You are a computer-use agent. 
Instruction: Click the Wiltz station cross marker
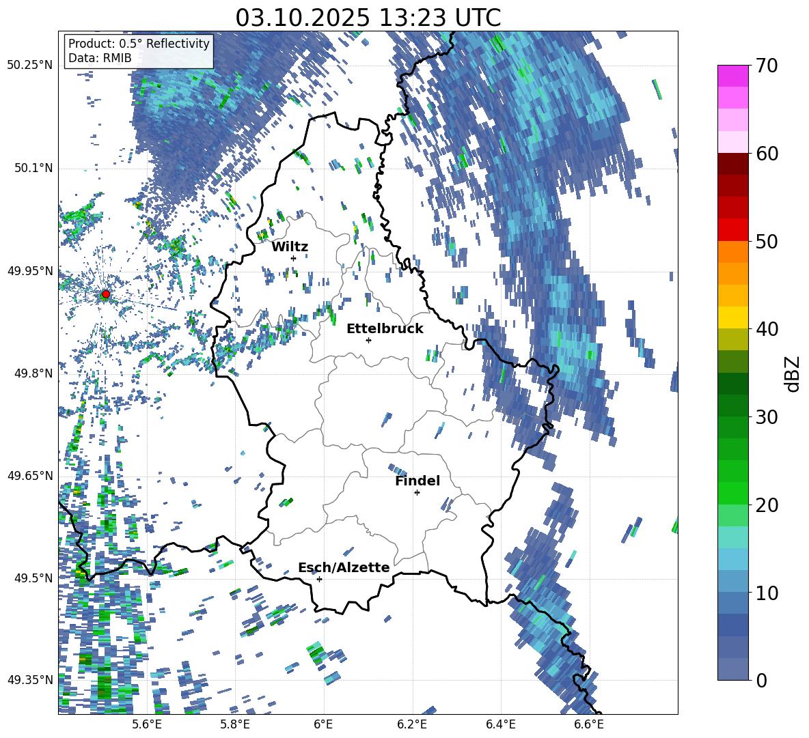pyautogui.click(x=294, y=258)
